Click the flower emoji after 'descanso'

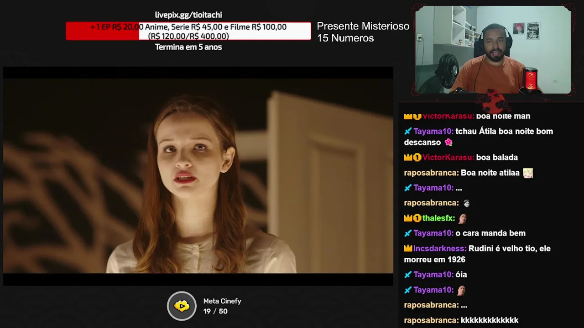point(448,142)
